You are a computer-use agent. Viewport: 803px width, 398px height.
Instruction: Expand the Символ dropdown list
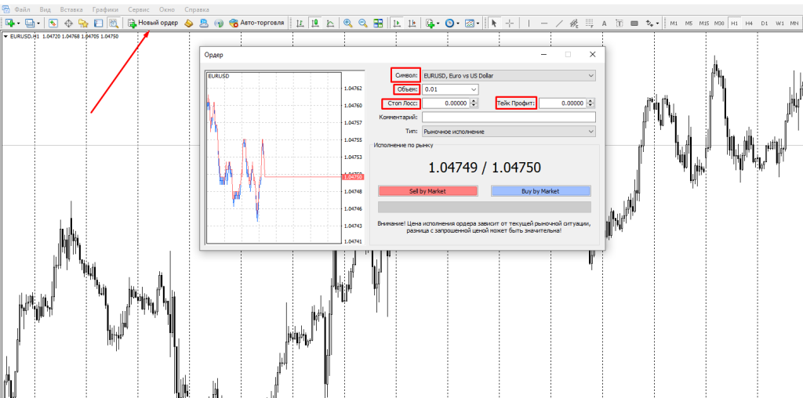tap(590, 75)
